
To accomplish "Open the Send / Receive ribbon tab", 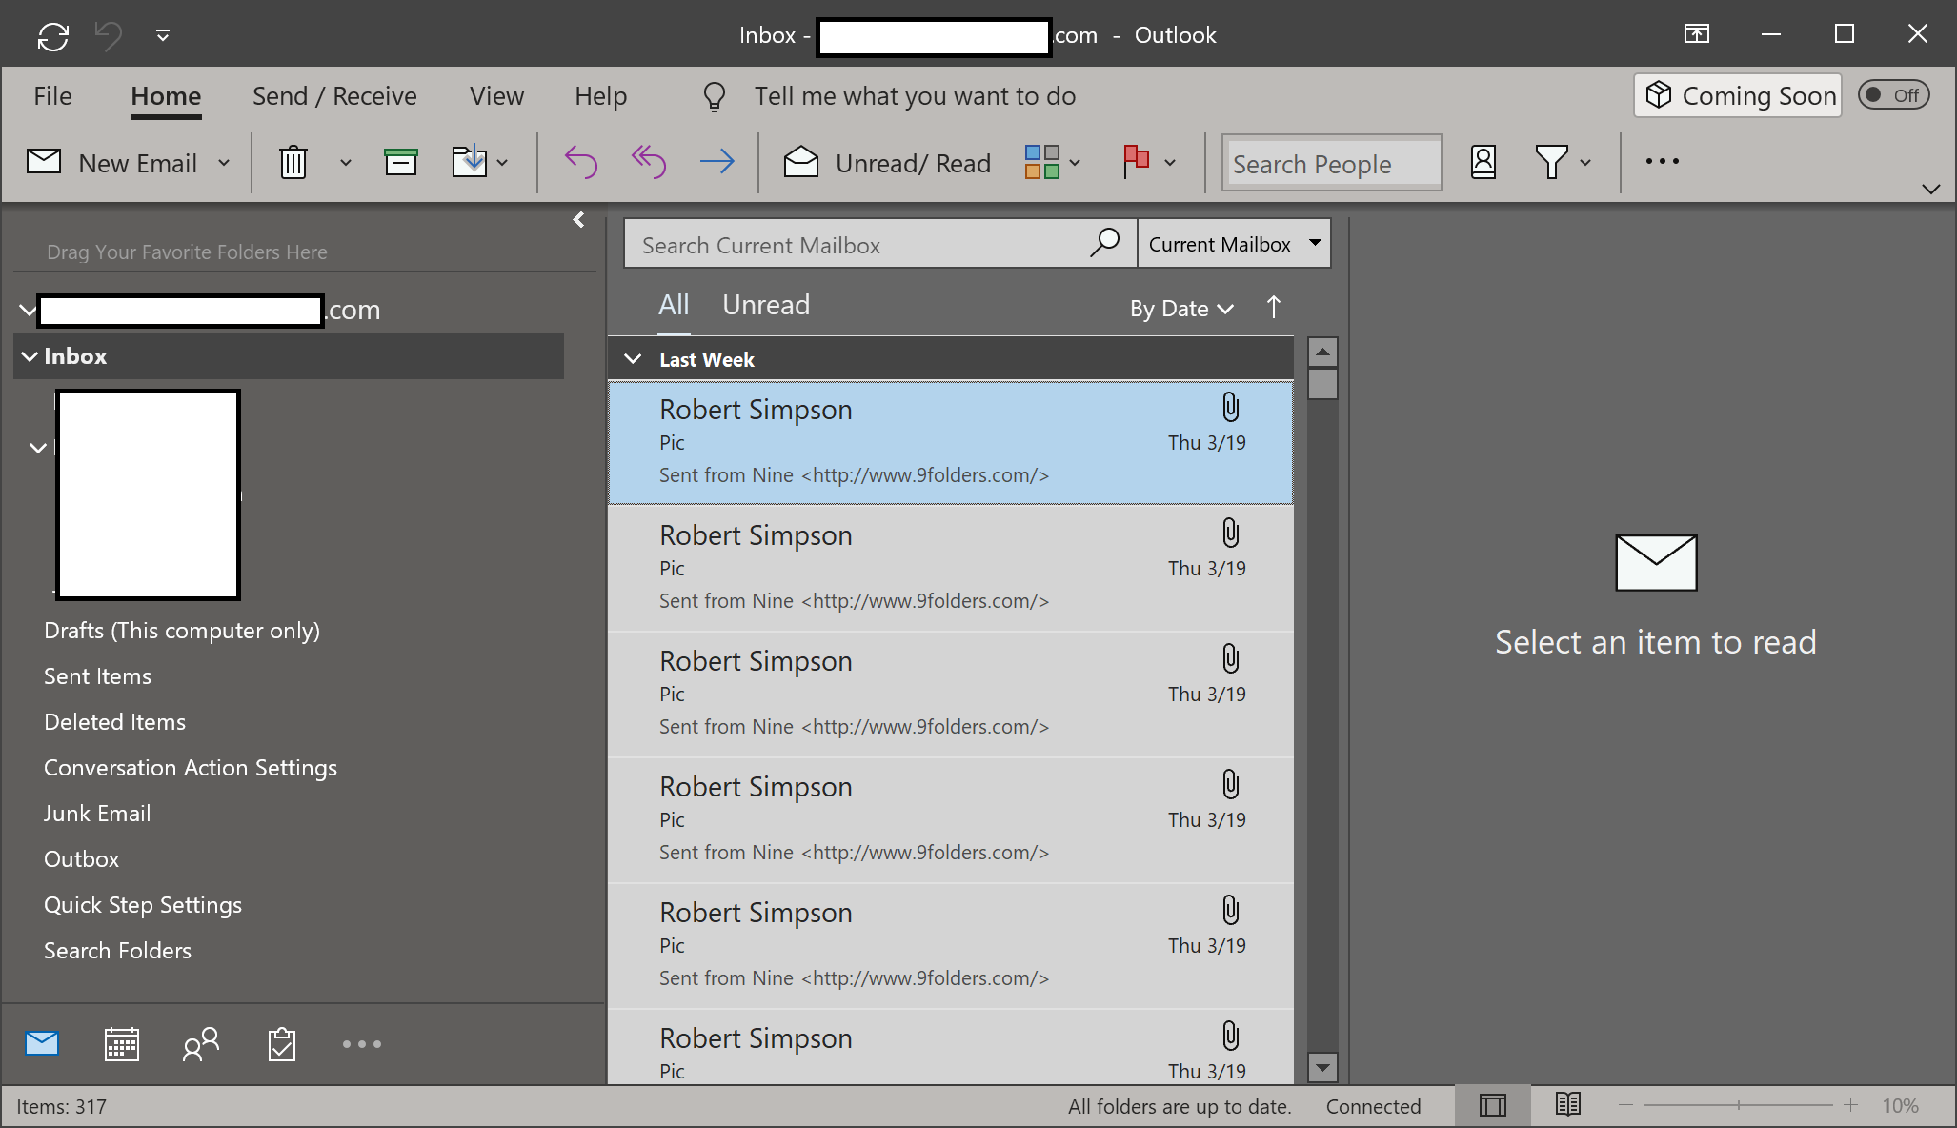I will pyautogui.click(x=334, y=96).
